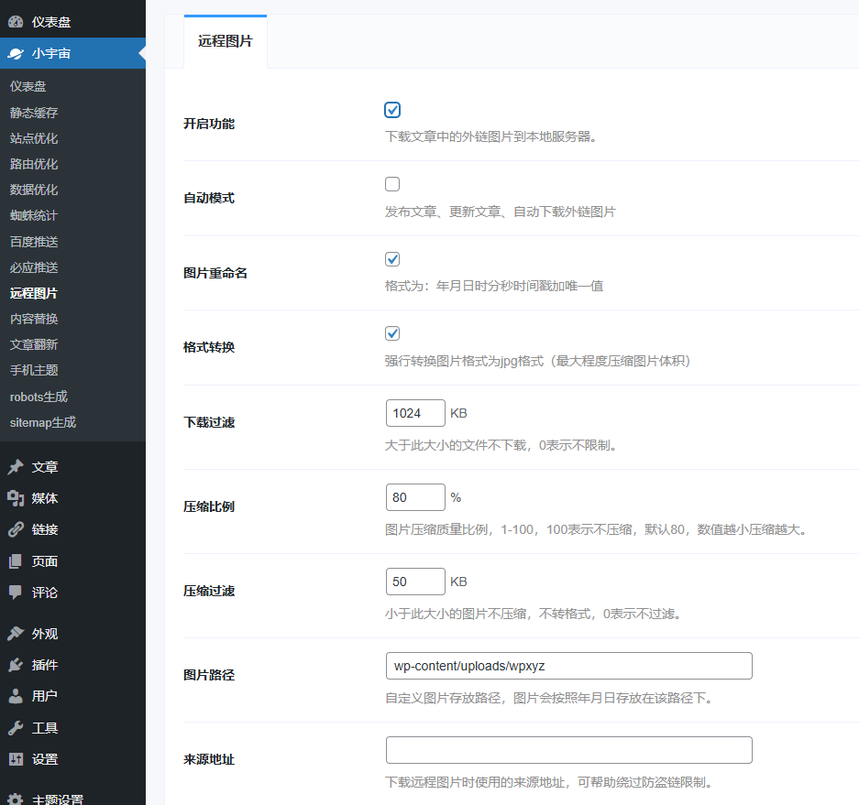This screenshot has height=805, width=859.
Task: Click the 静态缓存 sidebar link
Action: click(33, 112)
